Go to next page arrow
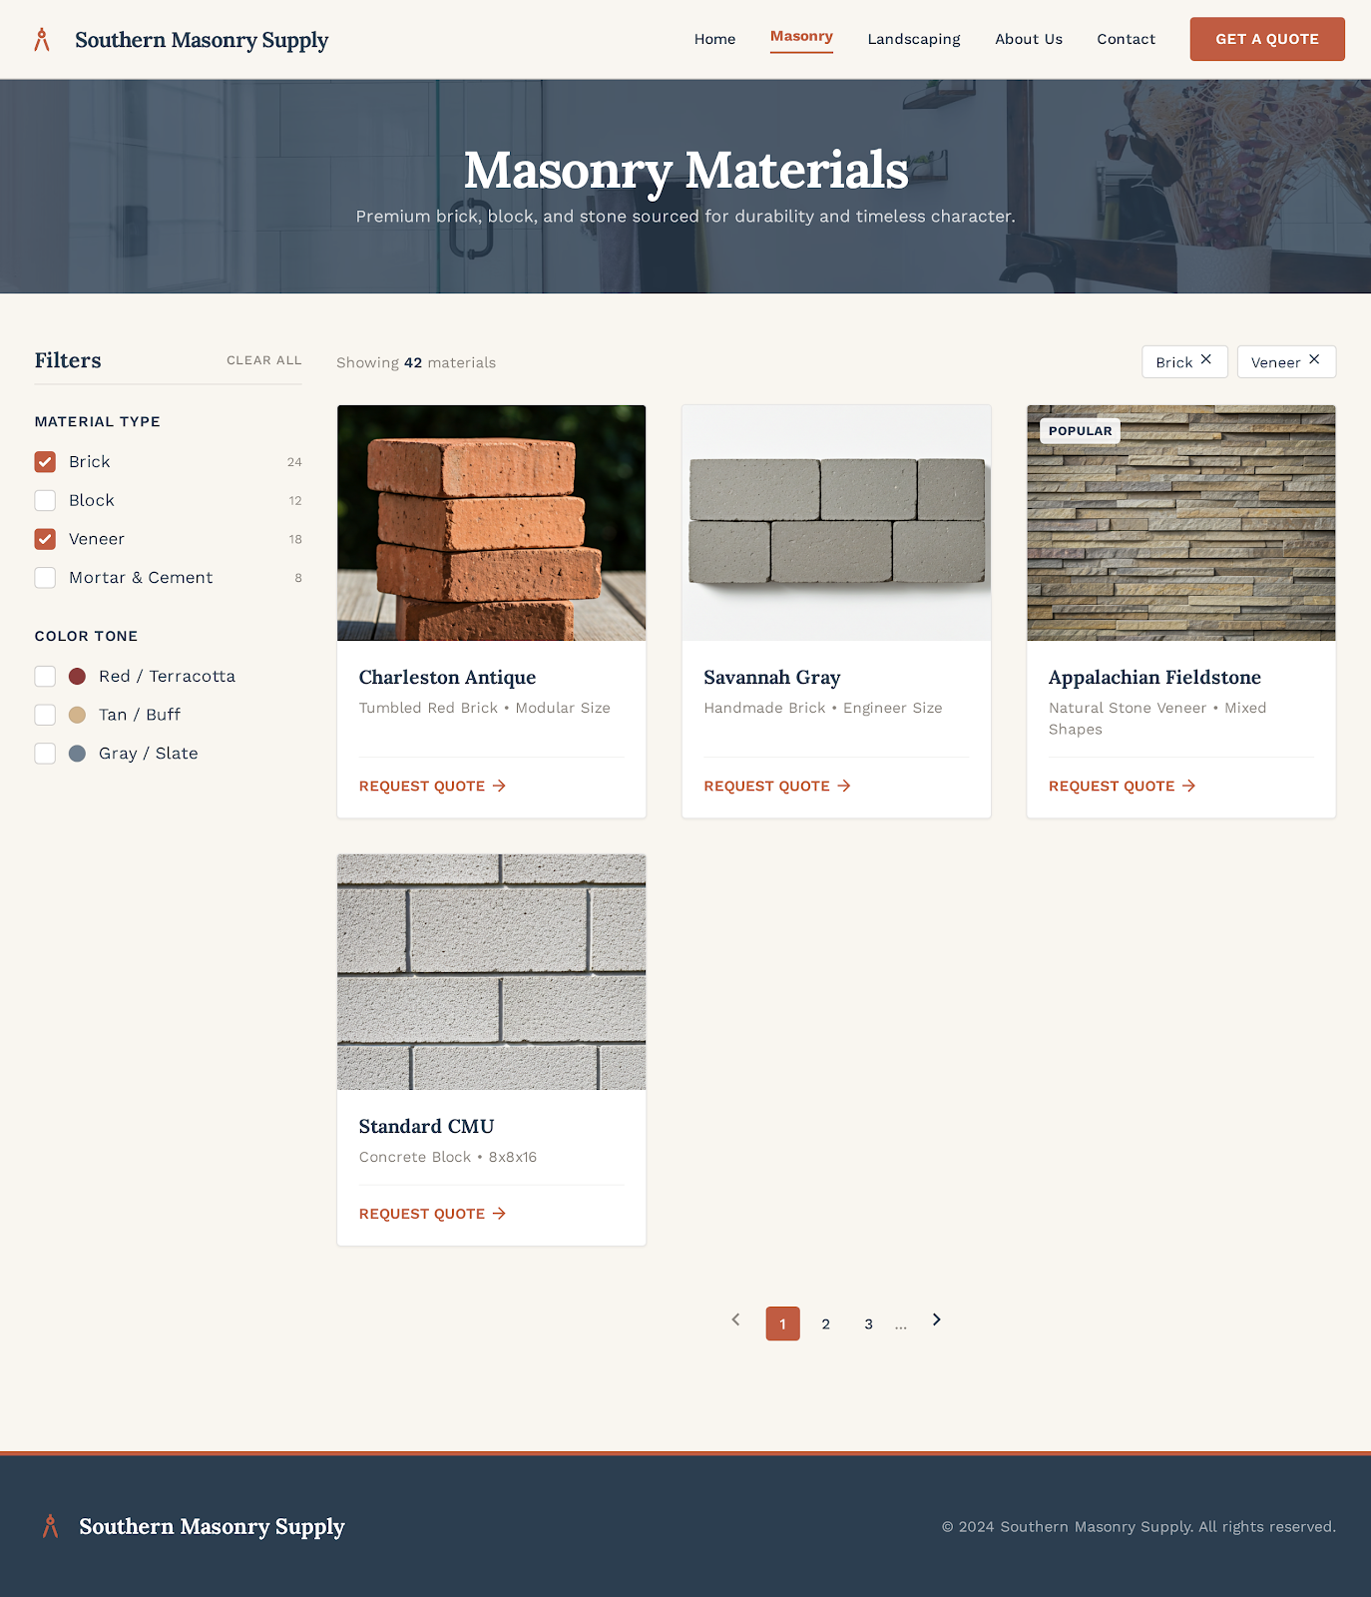Screen dimensions: 1371x1597 click(x=936, y=1321)
